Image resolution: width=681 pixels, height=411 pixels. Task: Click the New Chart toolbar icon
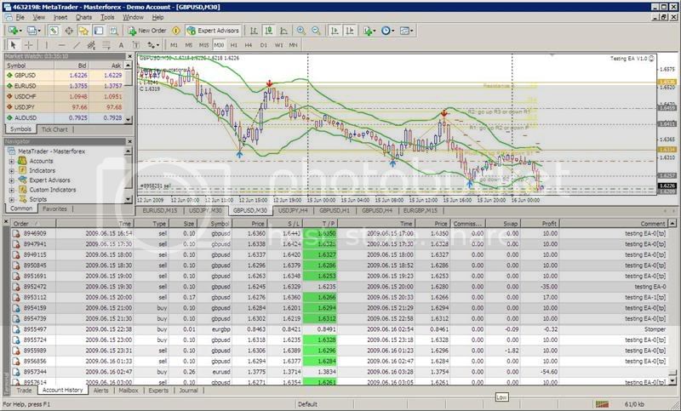[x=13, y=31]
